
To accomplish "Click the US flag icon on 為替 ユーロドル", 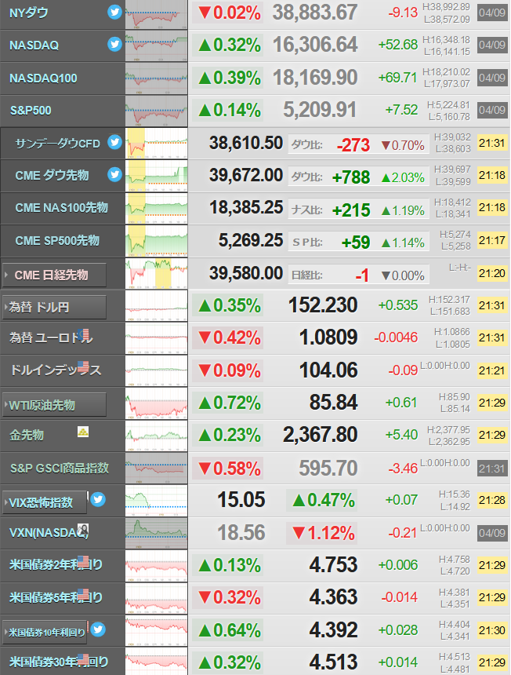I will 84,334.
